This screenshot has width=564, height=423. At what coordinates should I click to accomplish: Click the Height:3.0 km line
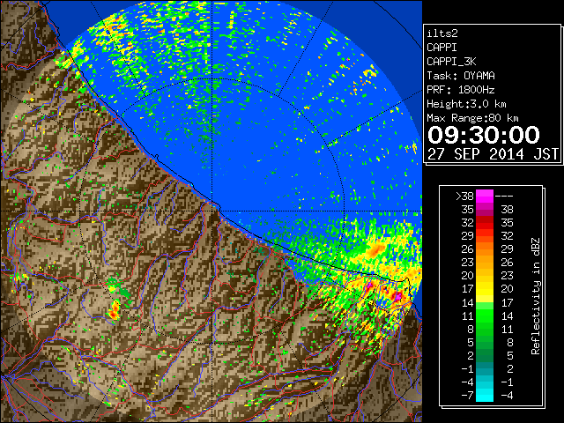(466, 104)
